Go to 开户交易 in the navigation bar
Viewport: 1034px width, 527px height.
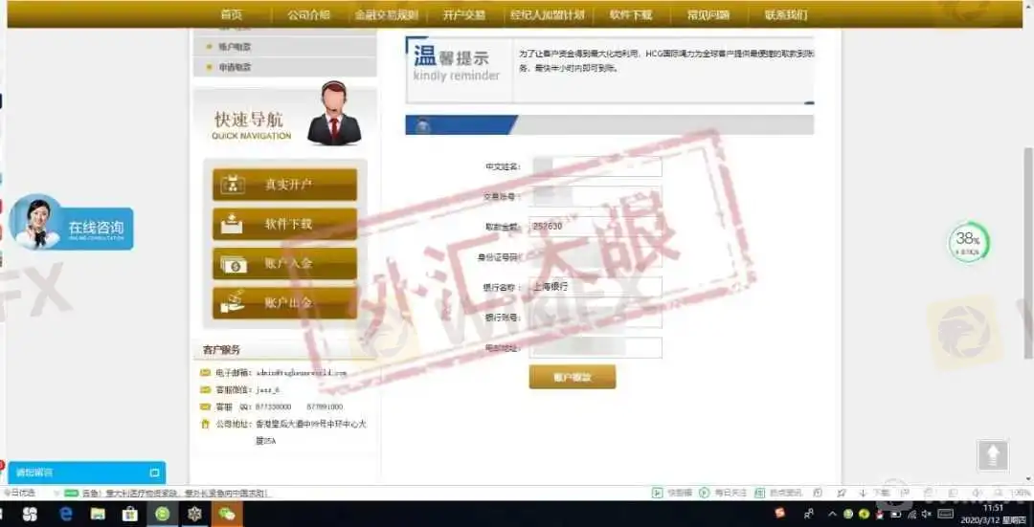(464, 14)
